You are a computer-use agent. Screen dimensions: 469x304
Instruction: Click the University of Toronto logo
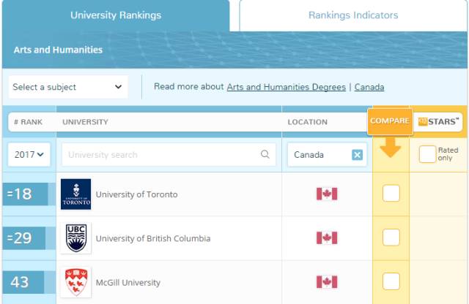(75, 194)
